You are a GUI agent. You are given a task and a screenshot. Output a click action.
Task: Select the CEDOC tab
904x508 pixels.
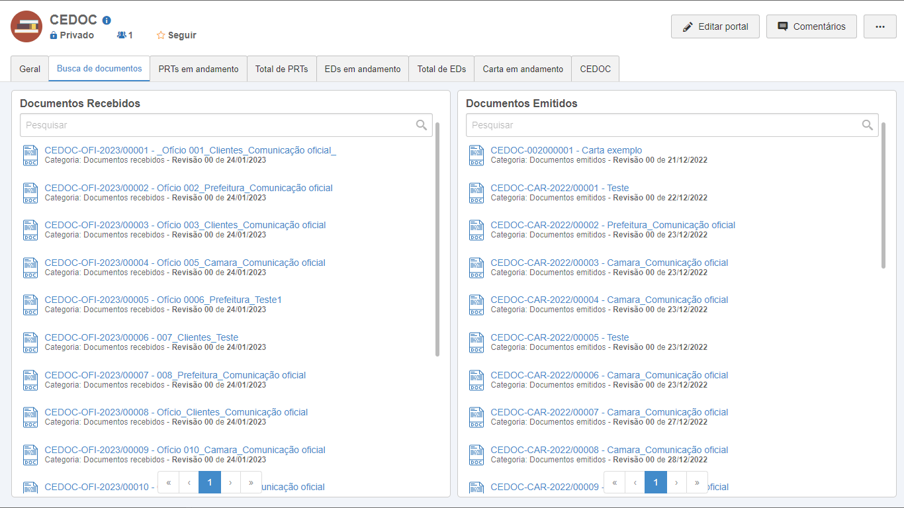coord(596,69)
